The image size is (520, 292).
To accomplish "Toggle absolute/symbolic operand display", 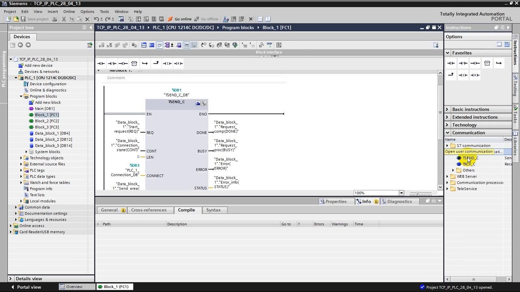I will pyautogui.click(x=168, y=45).
